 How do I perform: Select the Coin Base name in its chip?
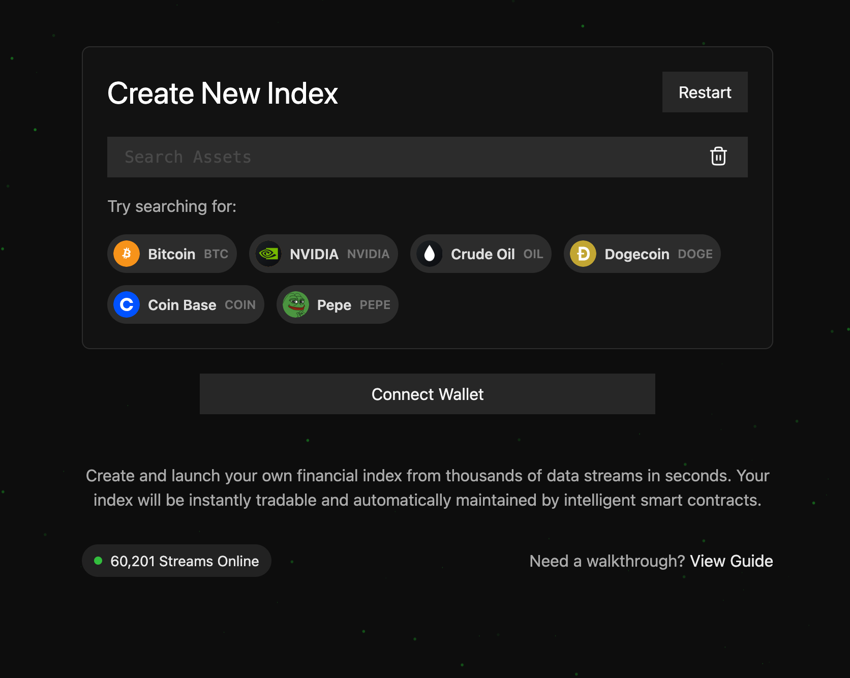(182, 305)
